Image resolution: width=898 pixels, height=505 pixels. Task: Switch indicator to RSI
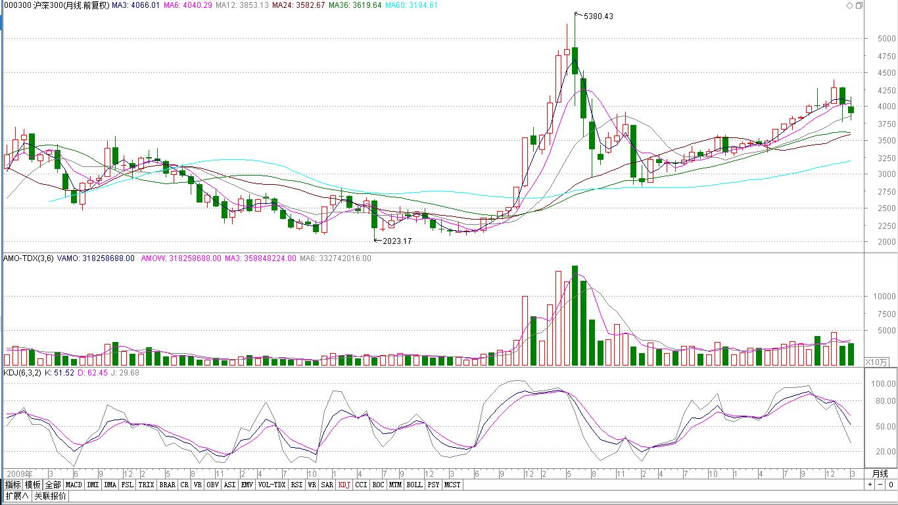point(297,485)
